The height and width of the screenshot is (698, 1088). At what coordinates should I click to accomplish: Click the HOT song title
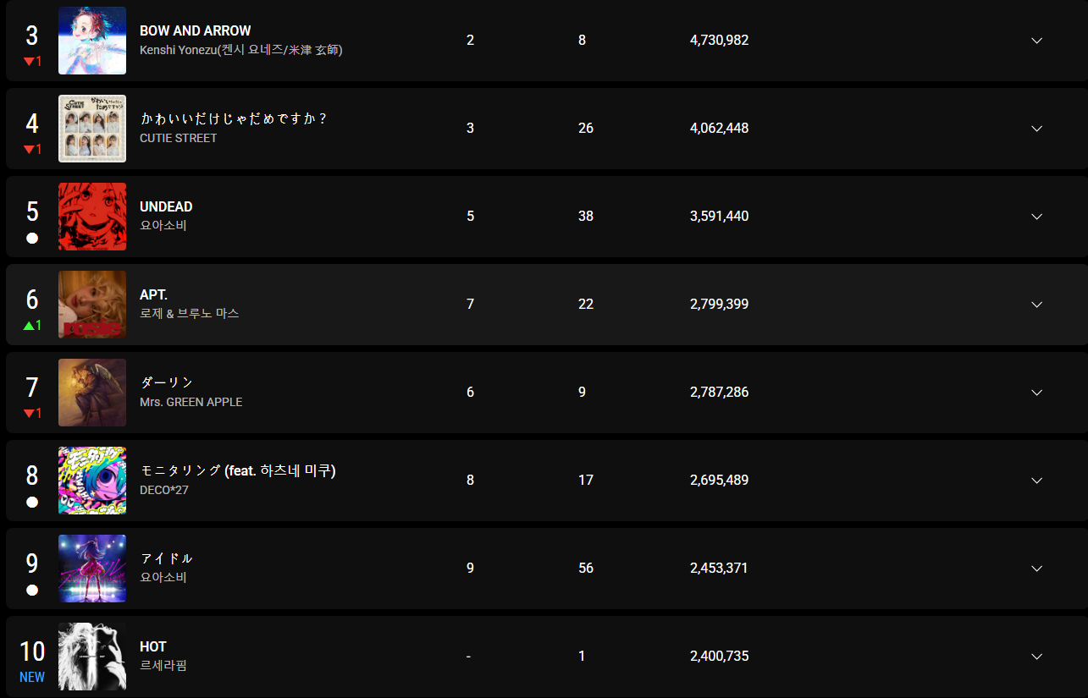tap(153, 646)
